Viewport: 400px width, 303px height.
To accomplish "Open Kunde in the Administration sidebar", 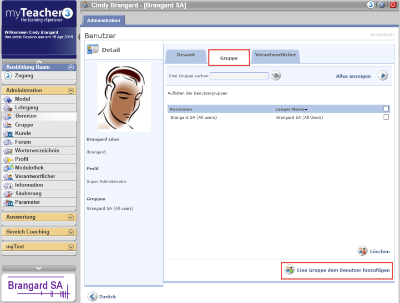I will 23,133.
